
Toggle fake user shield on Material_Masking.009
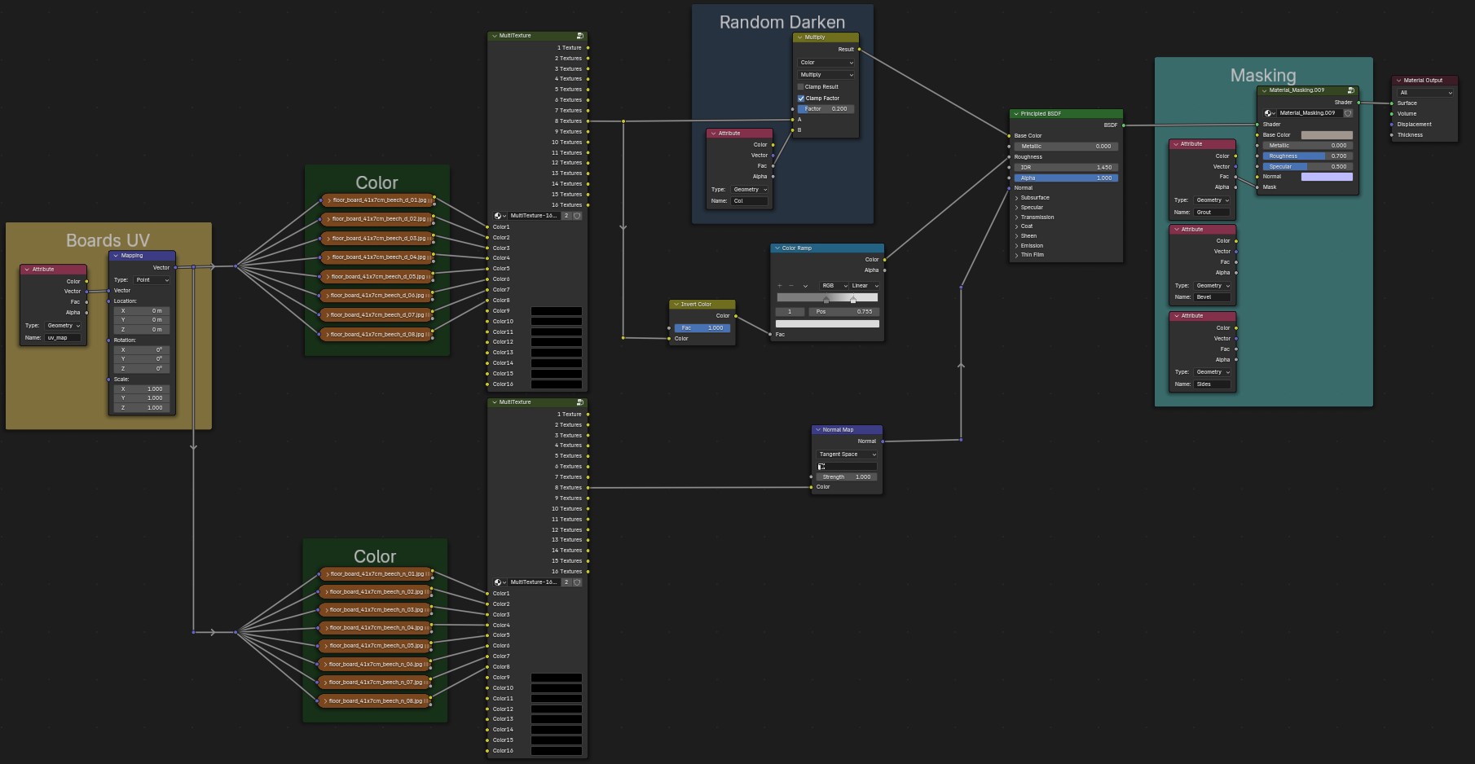point(1348,113)
